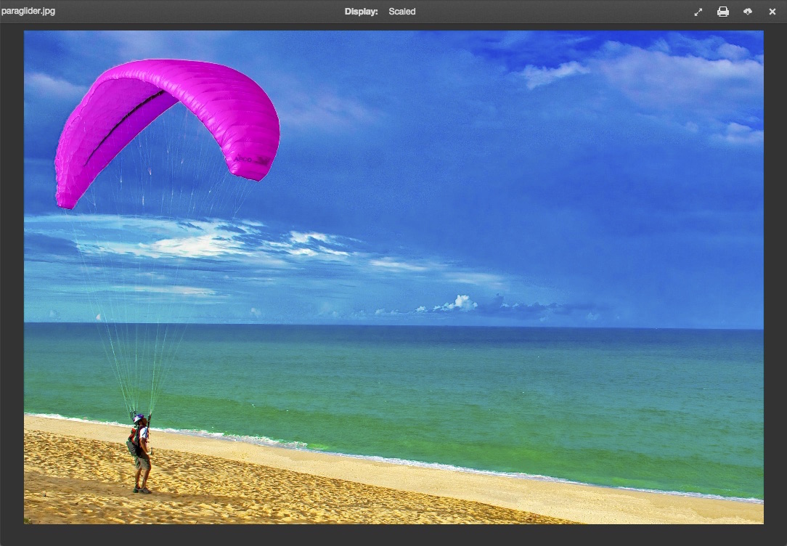The width and height of the screenshot is (787, 546).
Task: Open the Scaled display mode dropdown
Action: coord(401,12)
